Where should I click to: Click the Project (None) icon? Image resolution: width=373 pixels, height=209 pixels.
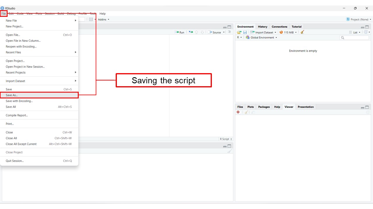pos(348,19)
